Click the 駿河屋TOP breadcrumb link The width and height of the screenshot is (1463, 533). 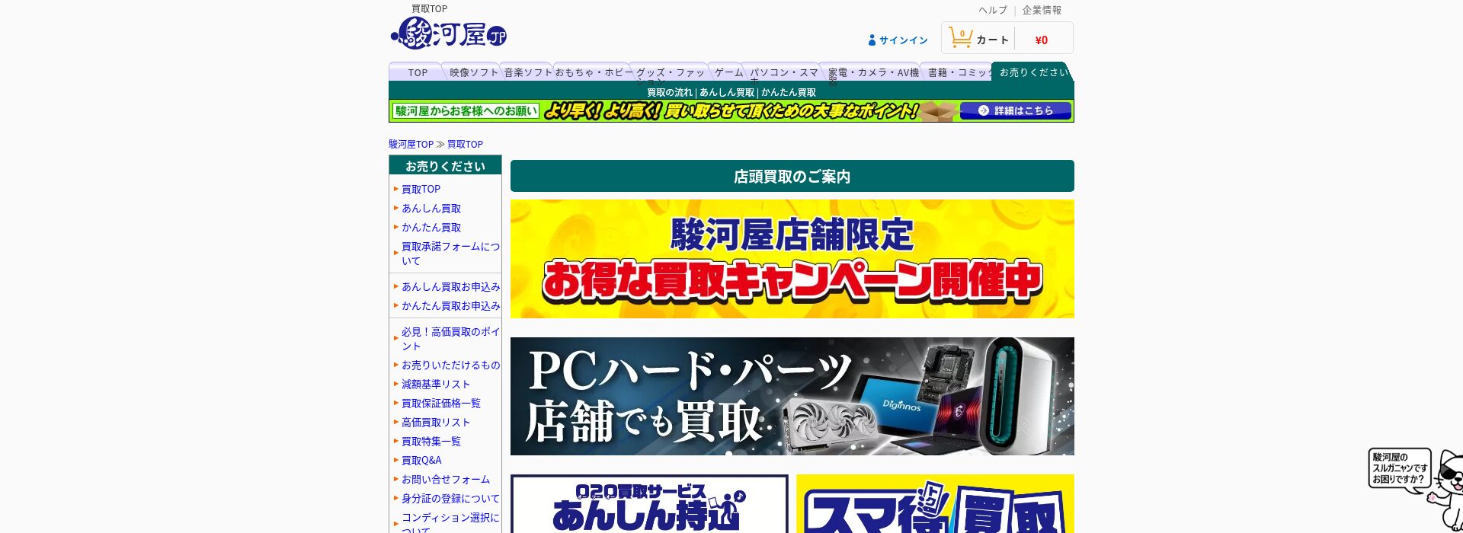[411, 144]
